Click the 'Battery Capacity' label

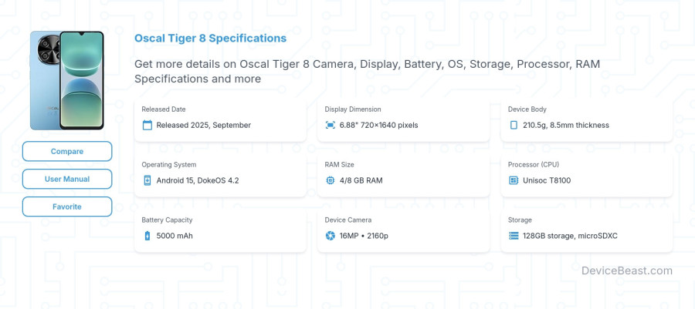[167, 220]
